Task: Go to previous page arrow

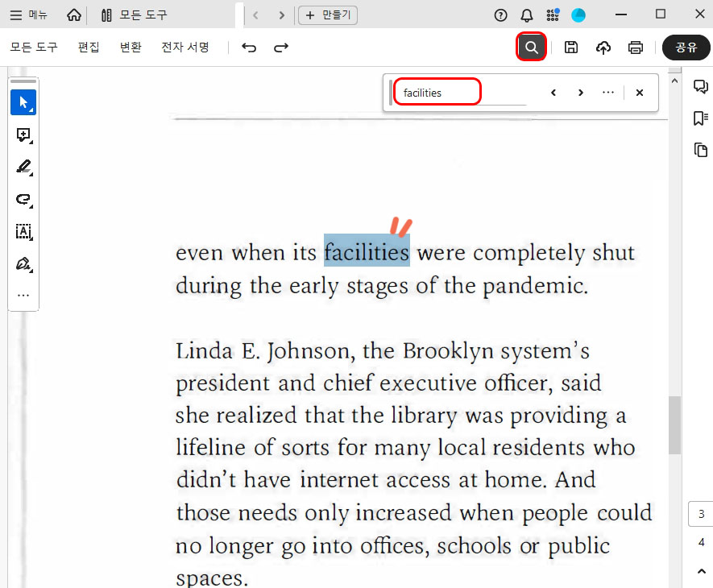Action: click(702, 571)
